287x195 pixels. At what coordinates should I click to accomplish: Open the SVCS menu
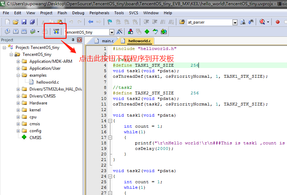pyautogui.click(x=133, y=13)
